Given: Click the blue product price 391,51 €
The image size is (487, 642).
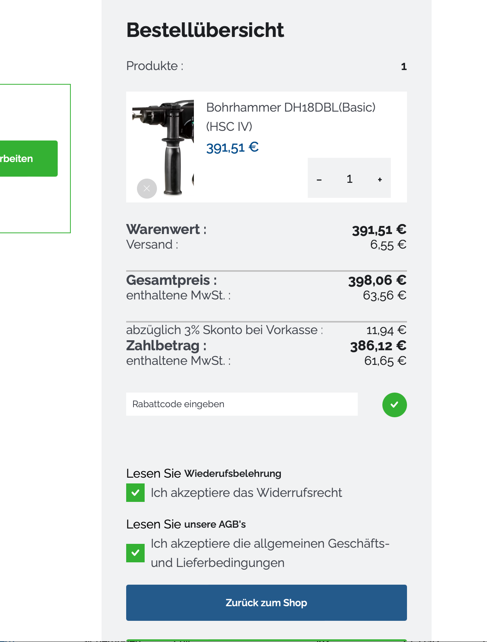Looking at the screenshot, I should [232, 147].
